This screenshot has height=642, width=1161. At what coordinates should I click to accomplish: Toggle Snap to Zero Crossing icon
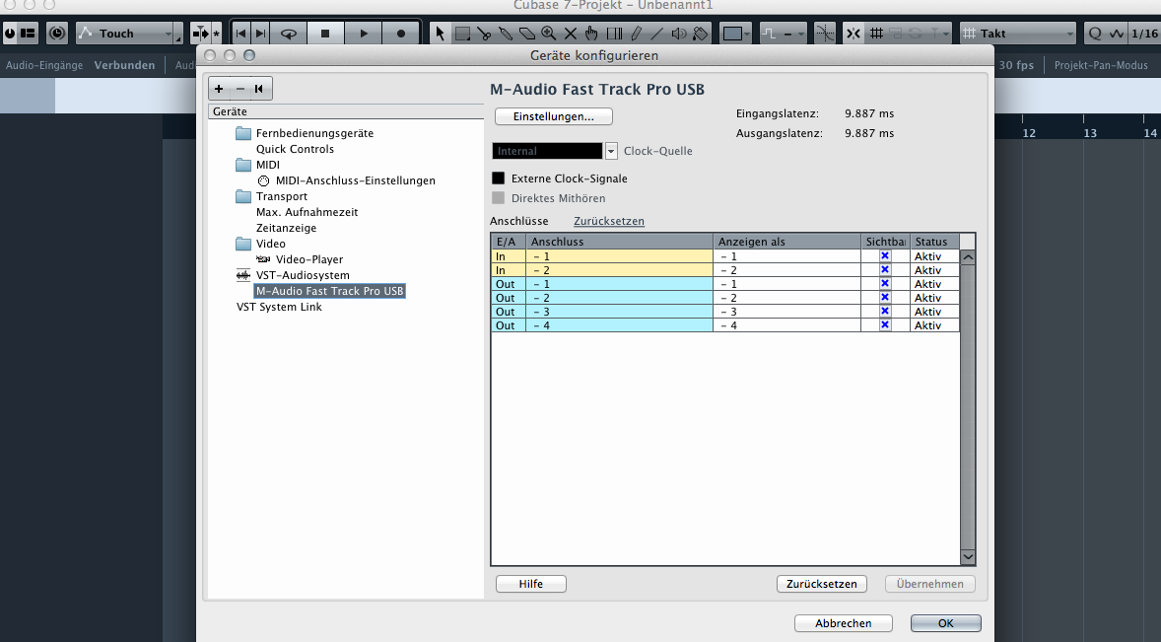[x=824, y=34]
